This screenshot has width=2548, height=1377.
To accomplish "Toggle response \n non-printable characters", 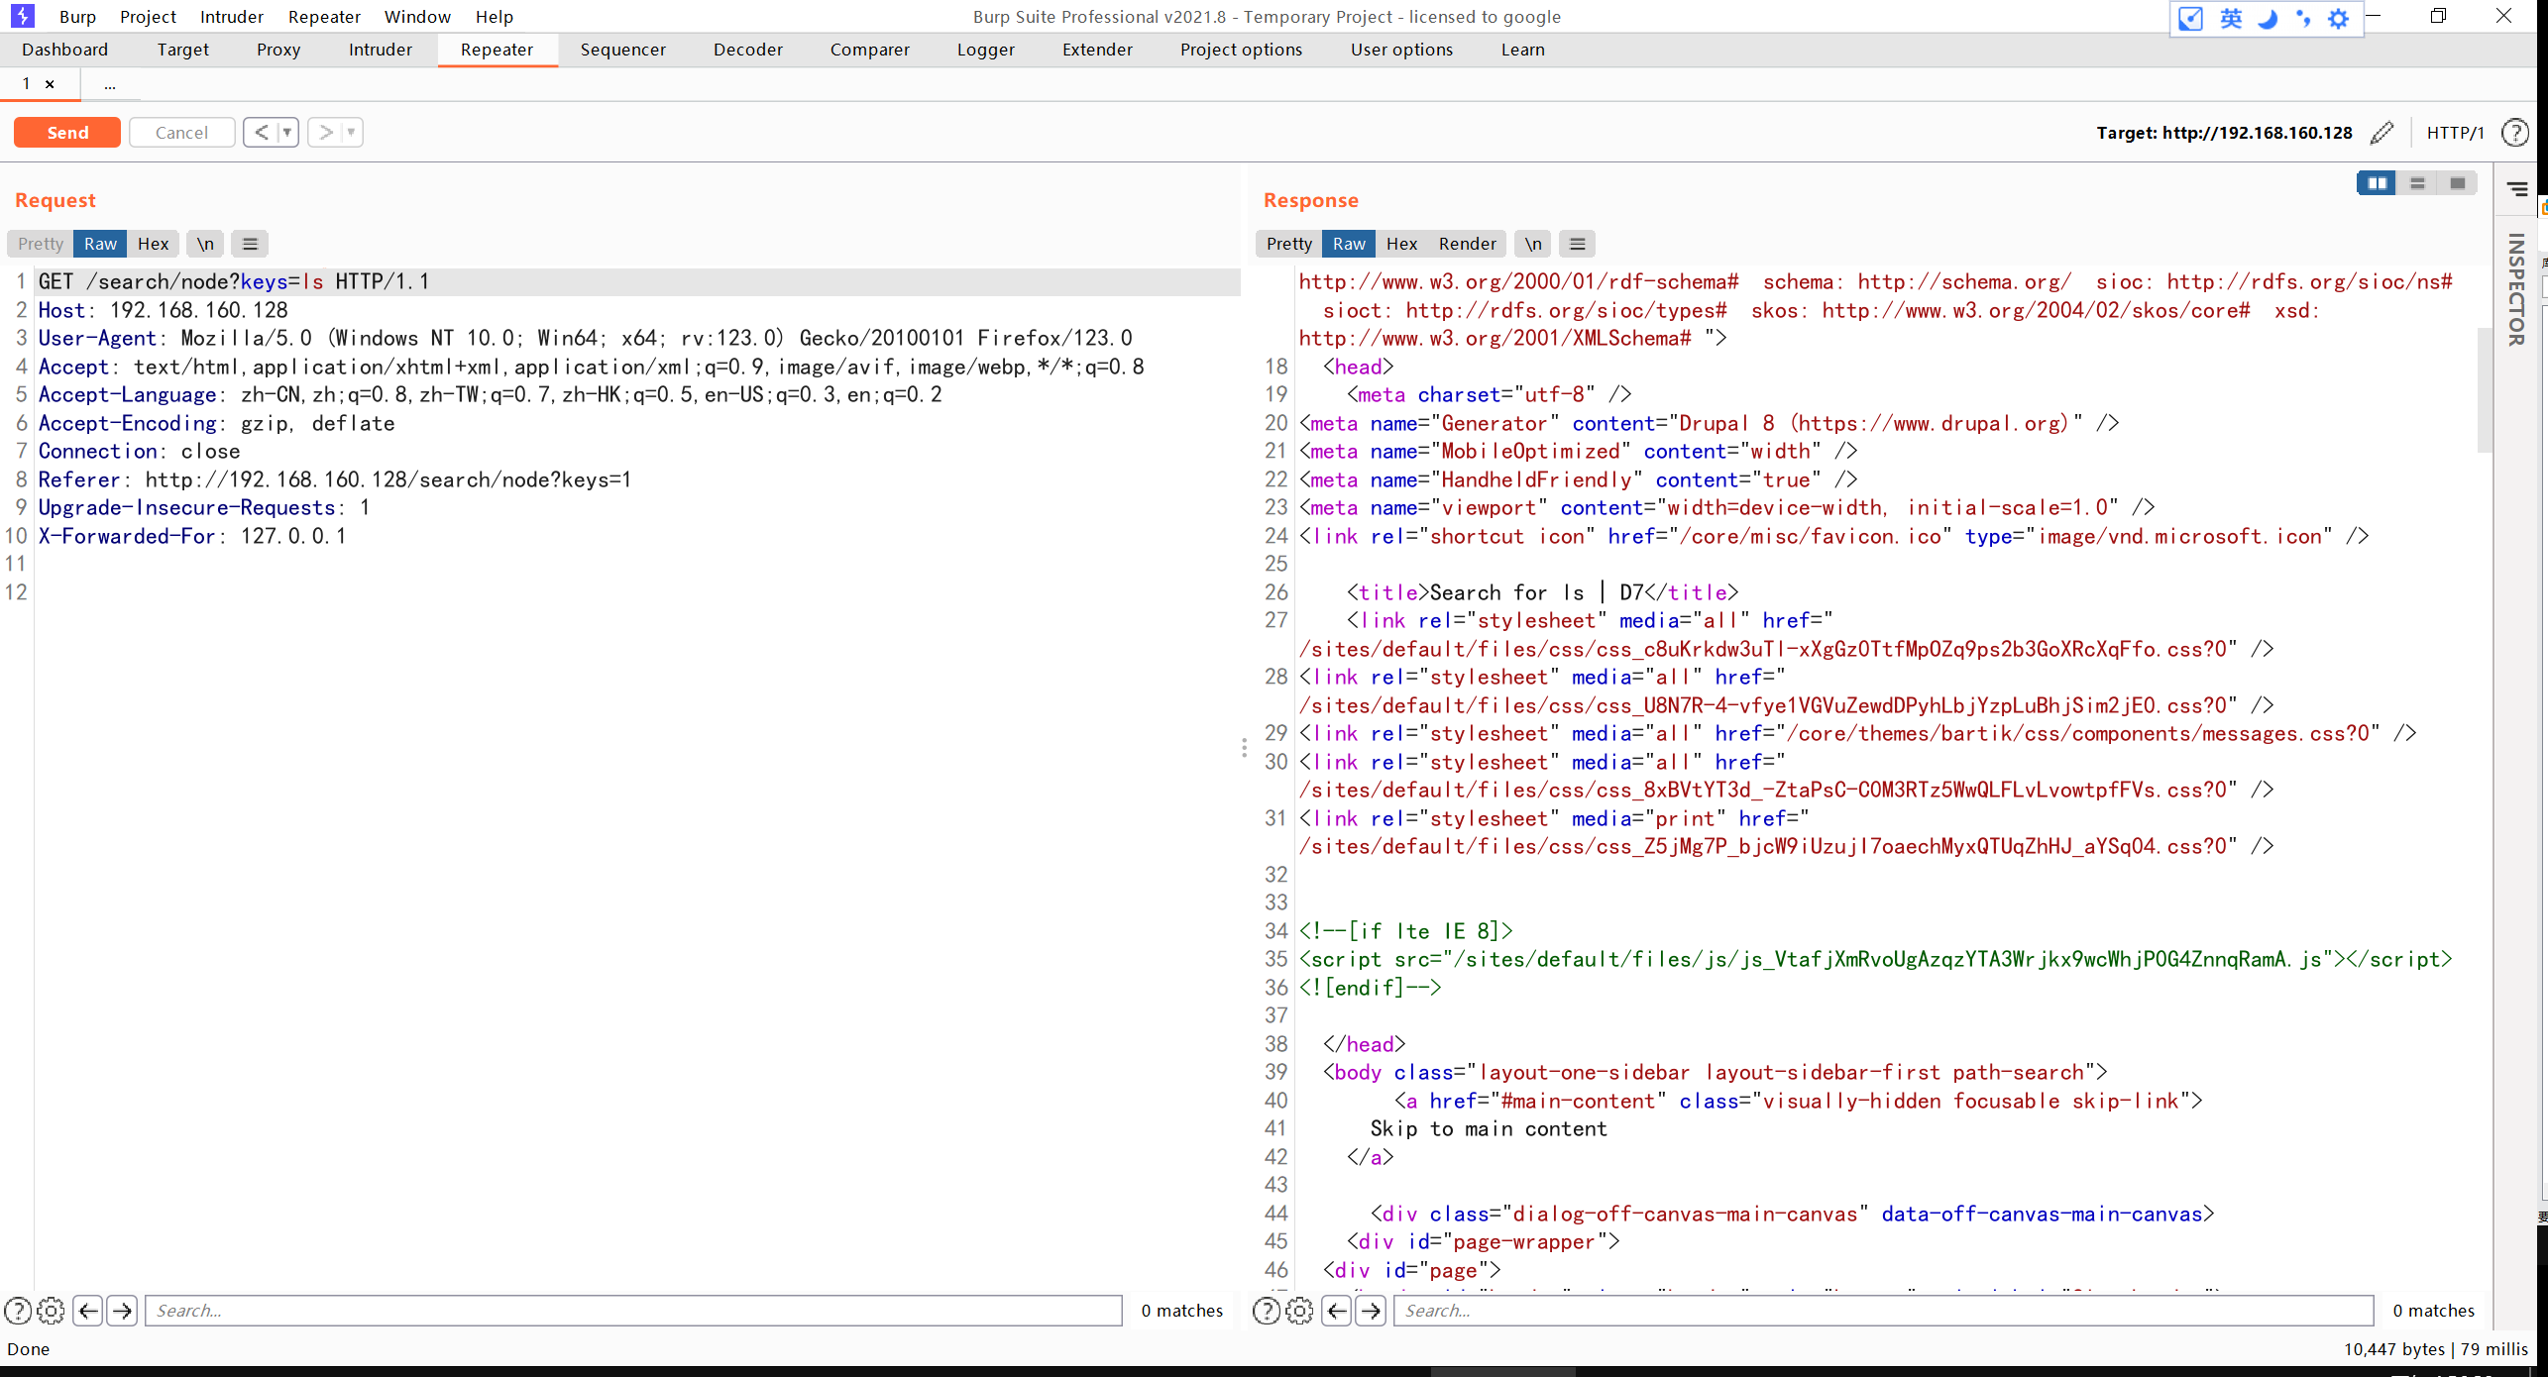I will [x=1533, y=244].
